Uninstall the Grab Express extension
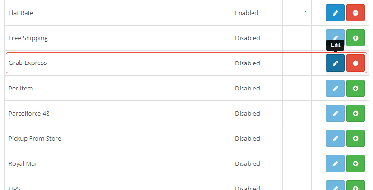Image resolution: width=373 pixels, height=190 pixels. tap(355, 63)
